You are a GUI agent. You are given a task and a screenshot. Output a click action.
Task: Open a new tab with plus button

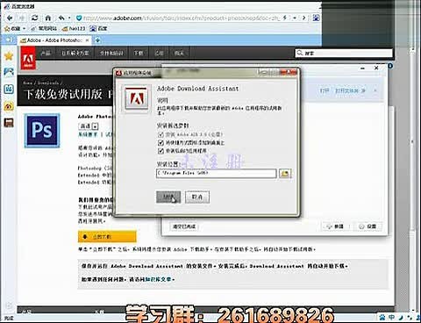pyautogui.click(x=98, y=40)
